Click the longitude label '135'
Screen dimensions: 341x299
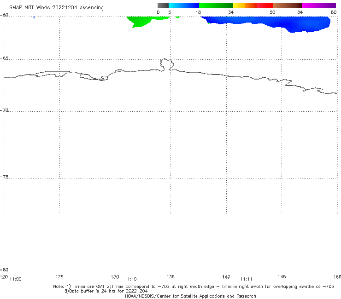170,276
